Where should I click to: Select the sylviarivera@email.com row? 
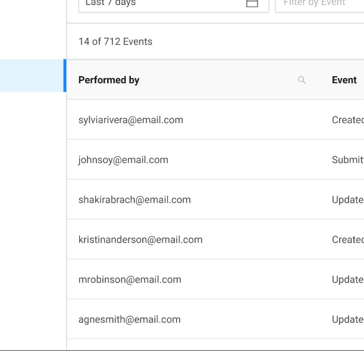[131, 120]
